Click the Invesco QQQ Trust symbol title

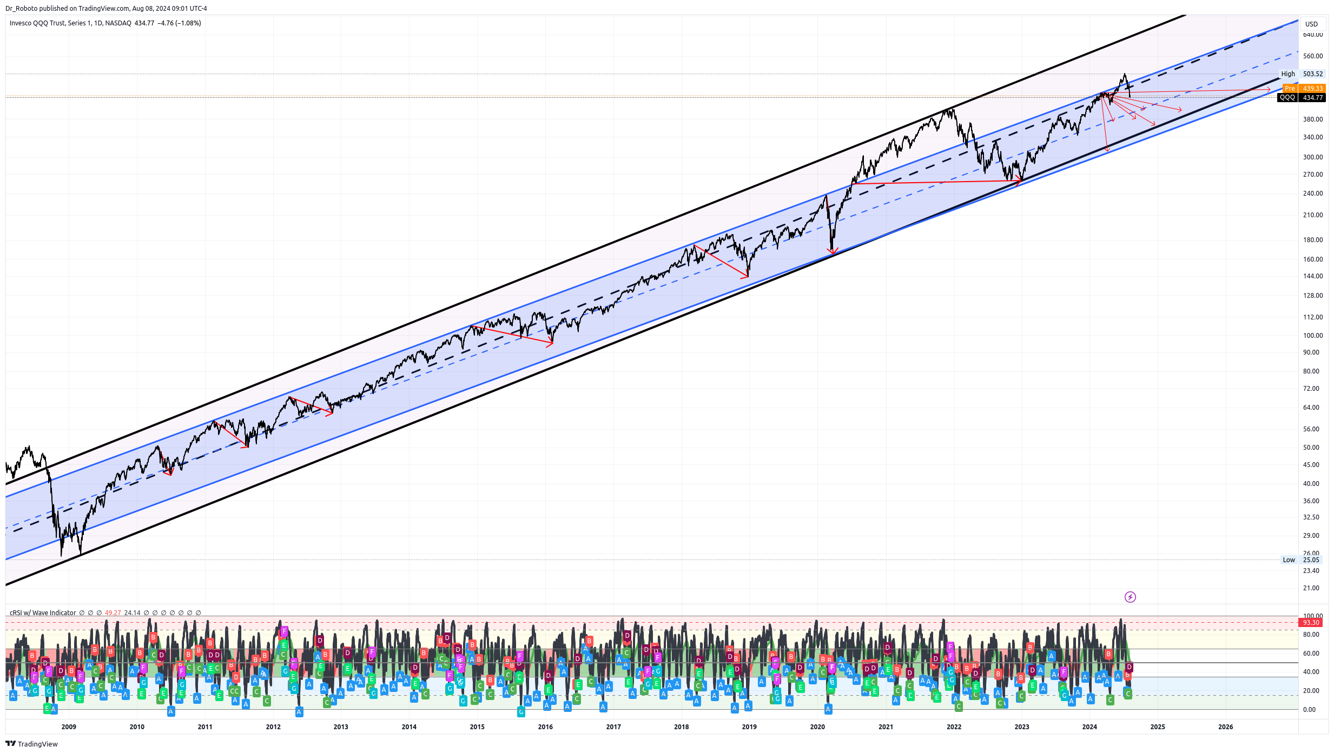pos(70,23)
